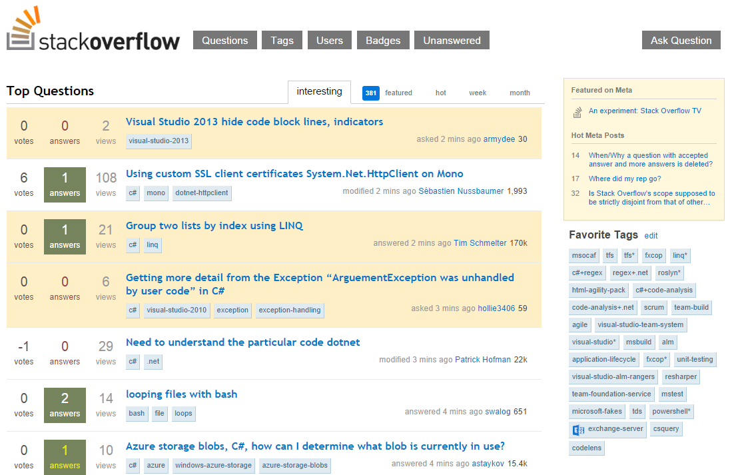The image size is (730, 475).
Task: Click the msbuild favorite tag
Action: [638, 342]
